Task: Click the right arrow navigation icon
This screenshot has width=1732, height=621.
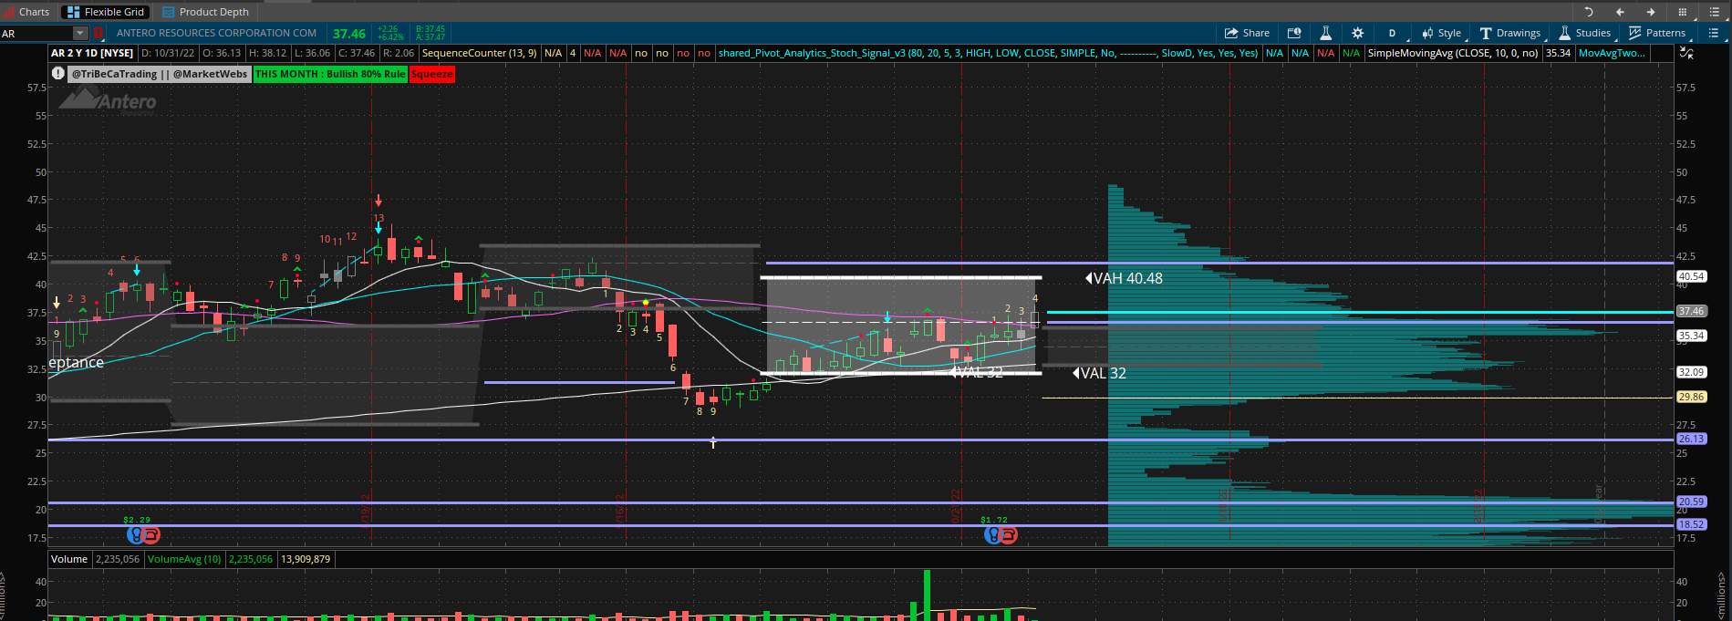Action: (x=1651, y=12)
